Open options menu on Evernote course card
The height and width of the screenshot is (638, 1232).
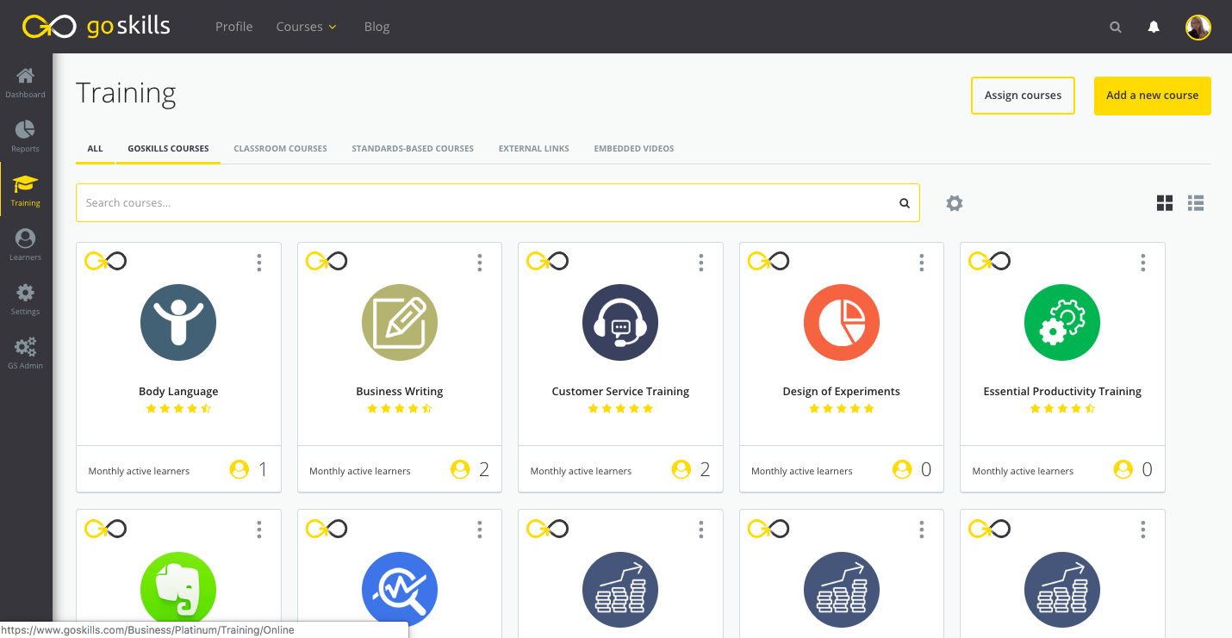[259, 530]
